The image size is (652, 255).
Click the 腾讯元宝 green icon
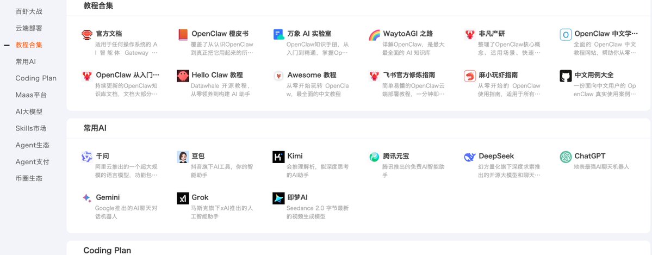[x=374, y=157]
